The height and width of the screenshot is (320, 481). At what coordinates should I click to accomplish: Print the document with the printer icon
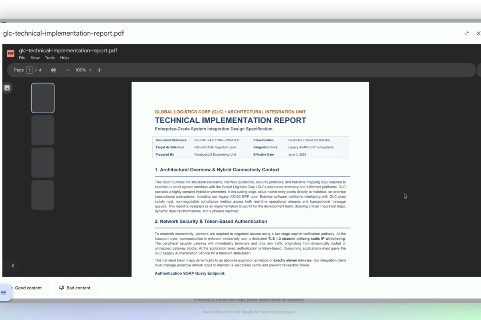pyautogui.click(x=54, y=70)
